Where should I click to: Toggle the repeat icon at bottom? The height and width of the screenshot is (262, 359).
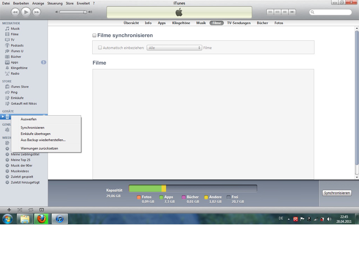tap(31, 210)
